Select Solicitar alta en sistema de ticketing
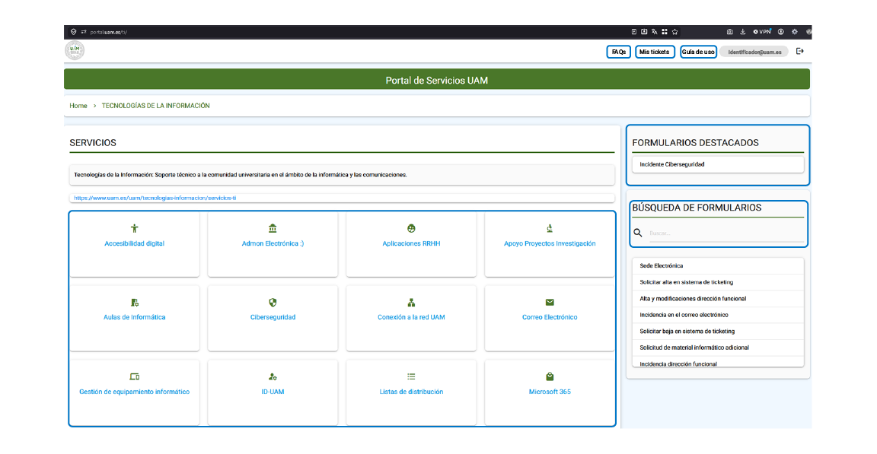 718,282
